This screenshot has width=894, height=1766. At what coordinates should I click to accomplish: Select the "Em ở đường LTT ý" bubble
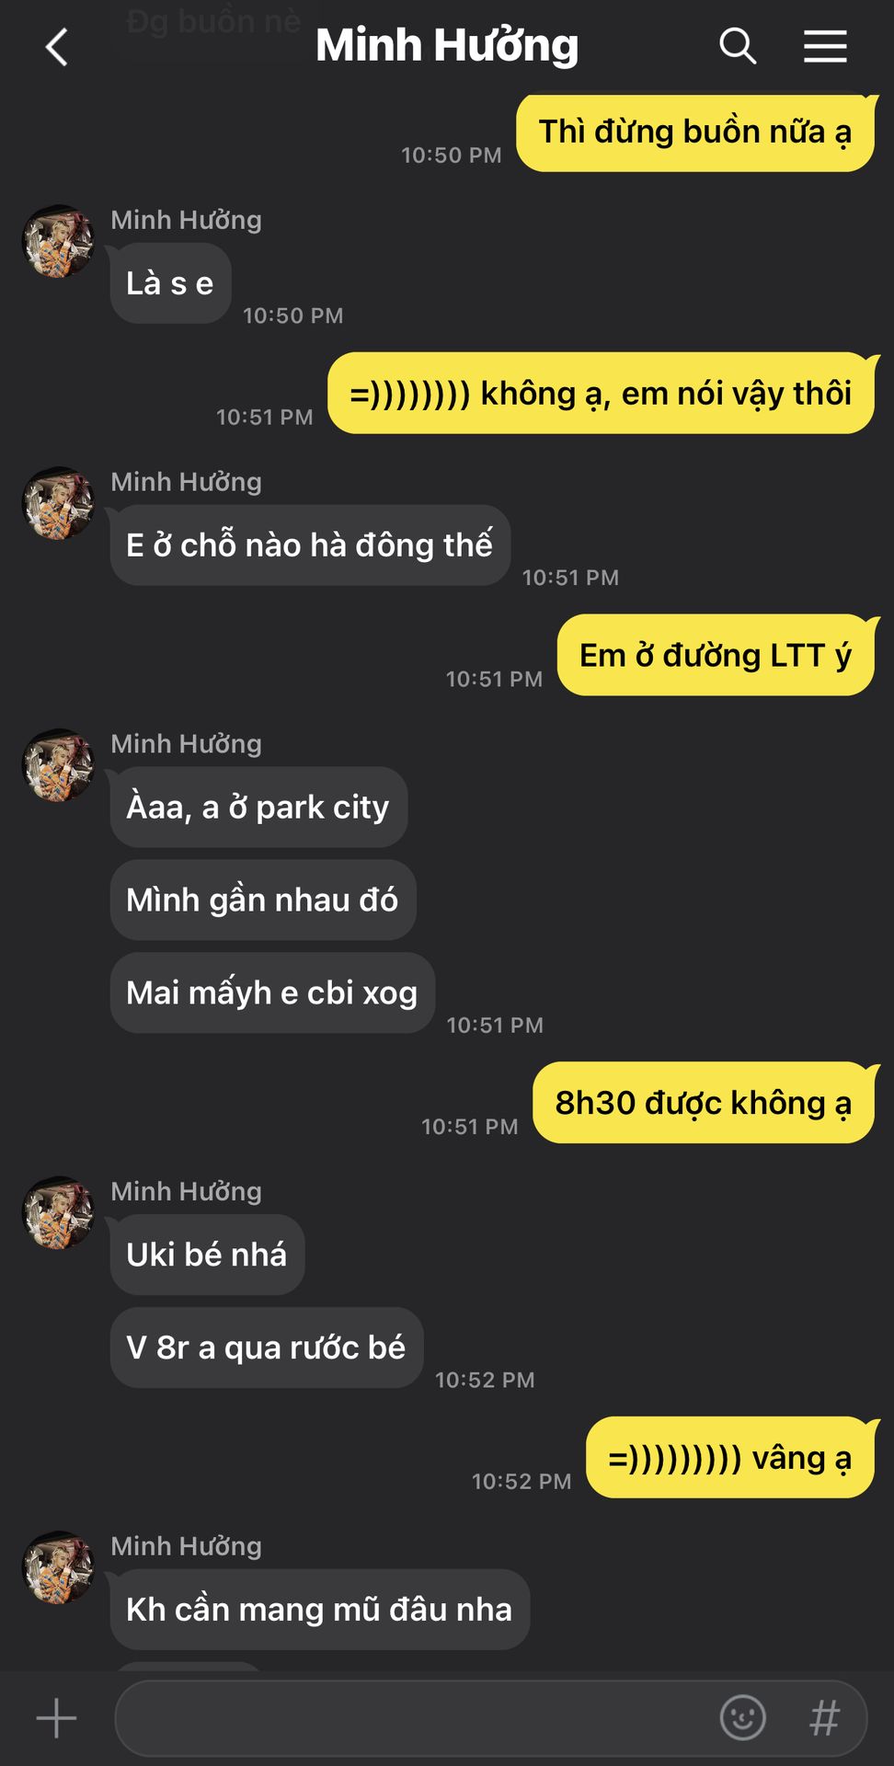[x=716, y=655]
